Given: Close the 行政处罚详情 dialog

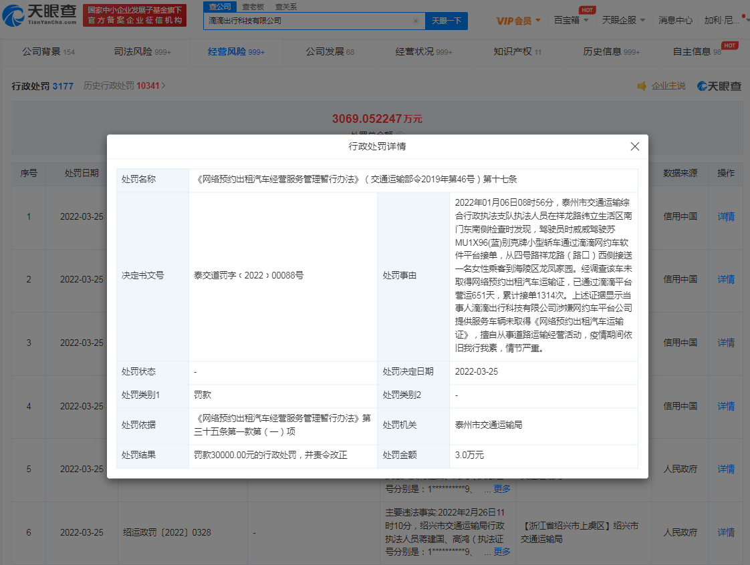Looking at the screenshot, I should pos(635,146).
